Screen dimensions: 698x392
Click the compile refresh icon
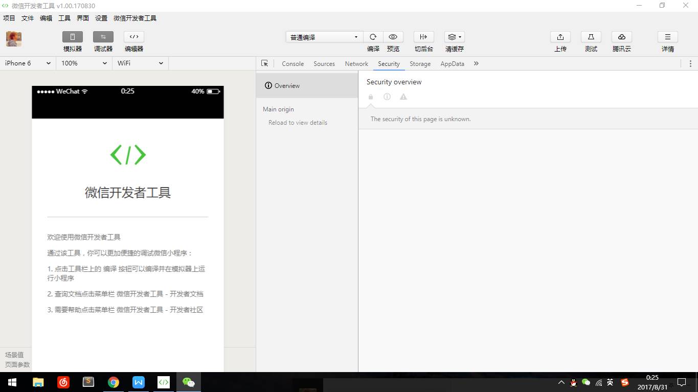coord(373,37)
